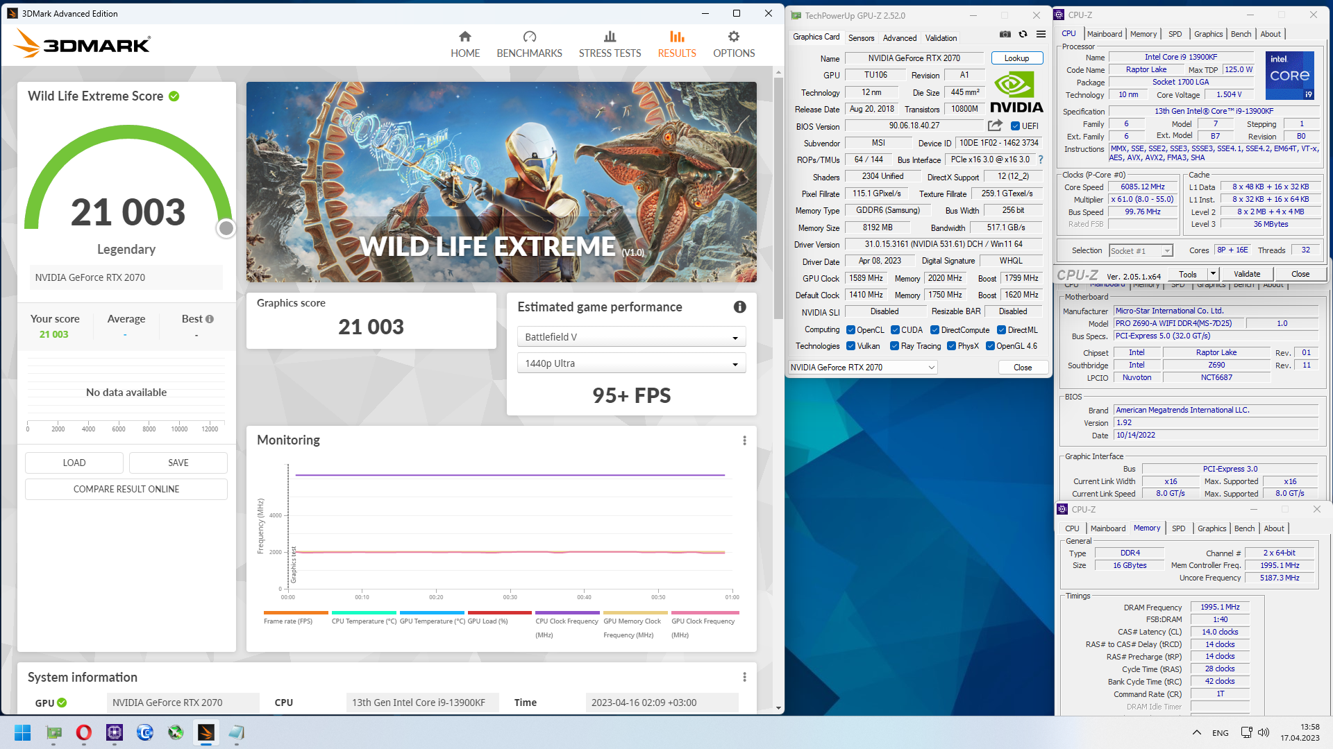Screen dimensions: 1333x749
Task: Open System information three-dot menu
Action: pos(744,677)
